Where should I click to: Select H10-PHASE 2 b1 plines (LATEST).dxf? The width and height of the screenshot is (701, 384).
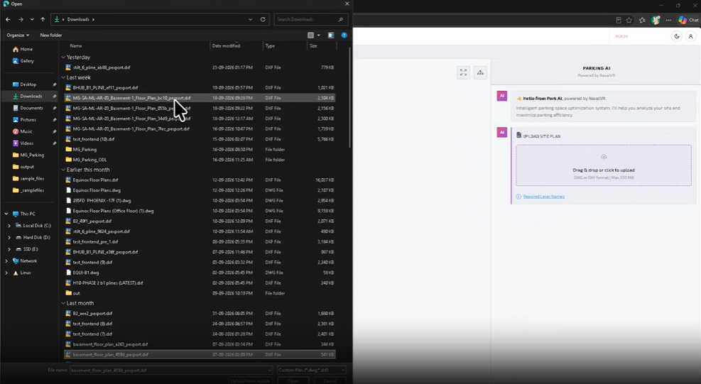pos(200,283)
